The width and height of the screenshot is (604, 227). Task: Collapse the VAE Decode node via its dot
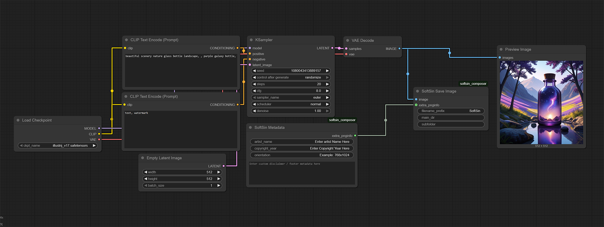(348, 41)
